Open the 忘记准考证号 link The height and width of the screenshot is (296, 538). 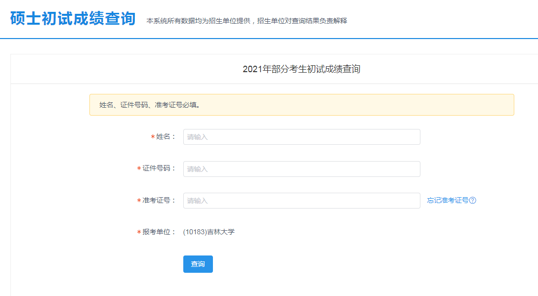(448, 201)
